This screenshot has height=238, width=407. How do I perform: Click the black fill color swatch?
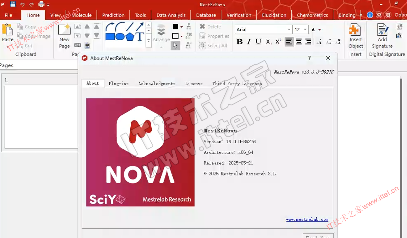(x=175, y=27)
